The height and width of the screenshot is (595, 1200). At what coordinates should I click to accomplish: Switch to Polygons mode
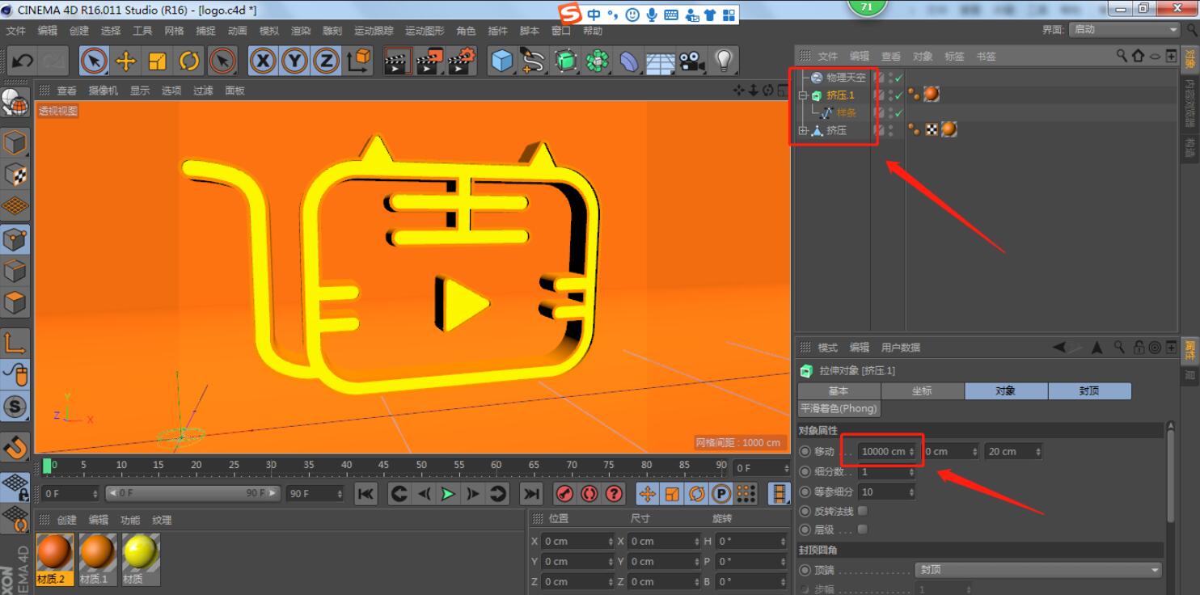click(x=15, y=303)
